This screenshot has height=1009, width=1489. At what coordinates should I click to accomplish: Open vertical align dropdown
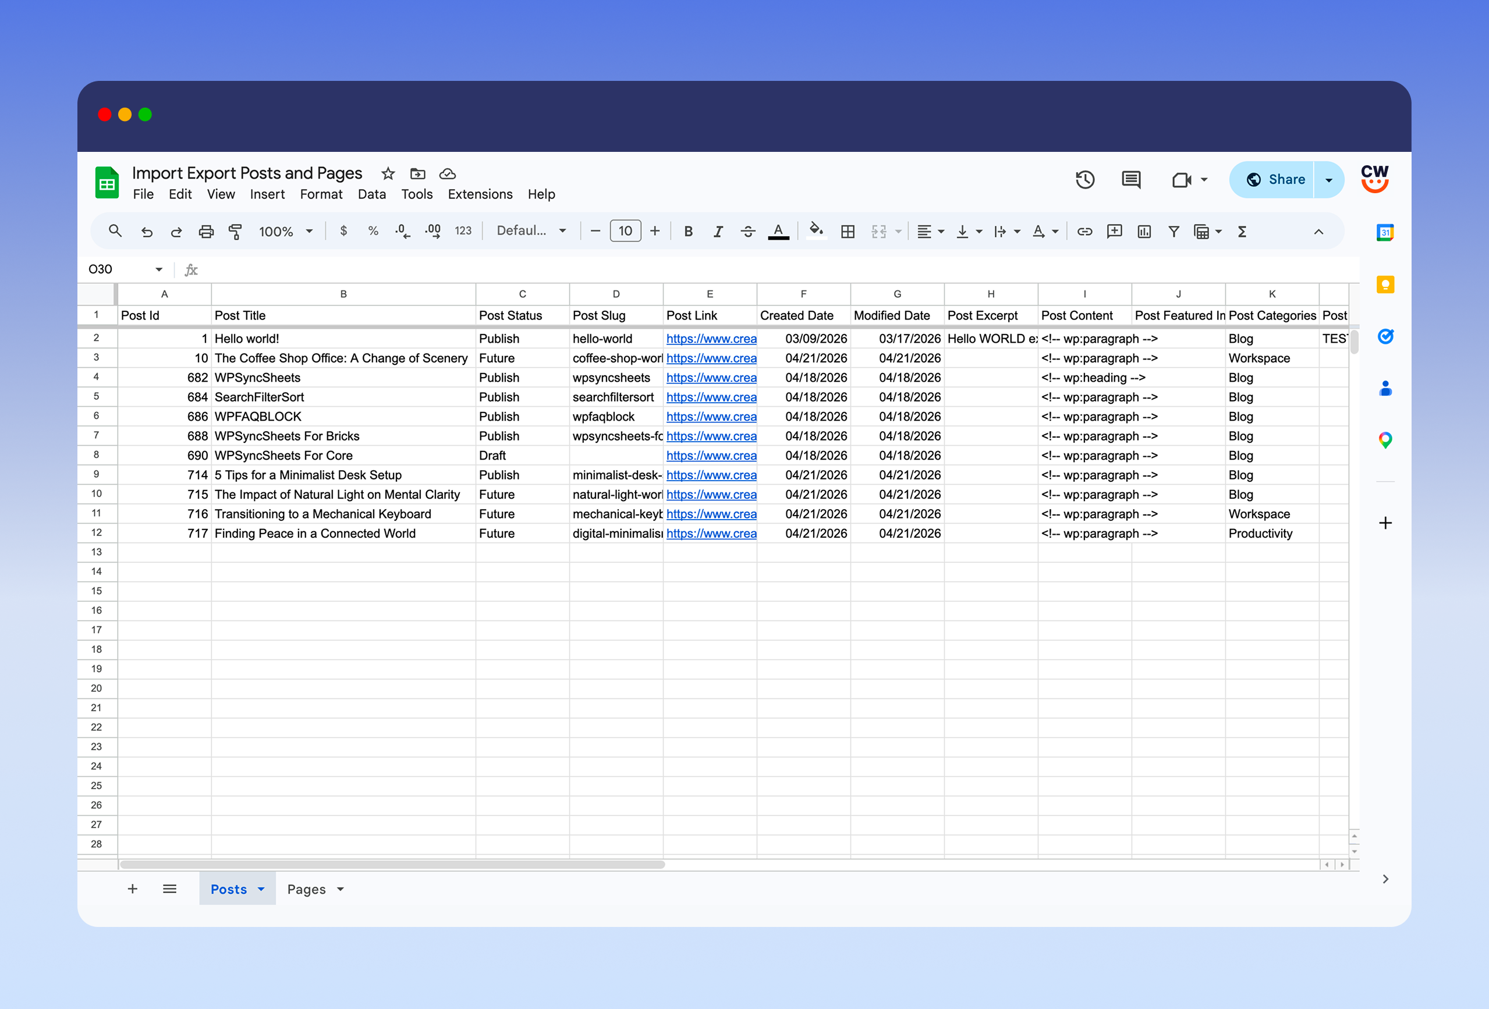point(969,231)
